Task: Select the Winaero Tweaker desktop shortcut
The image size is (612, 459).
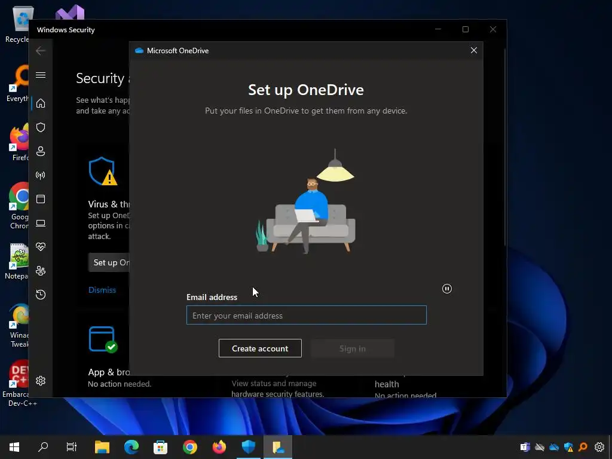Action: tap(19, 326)
